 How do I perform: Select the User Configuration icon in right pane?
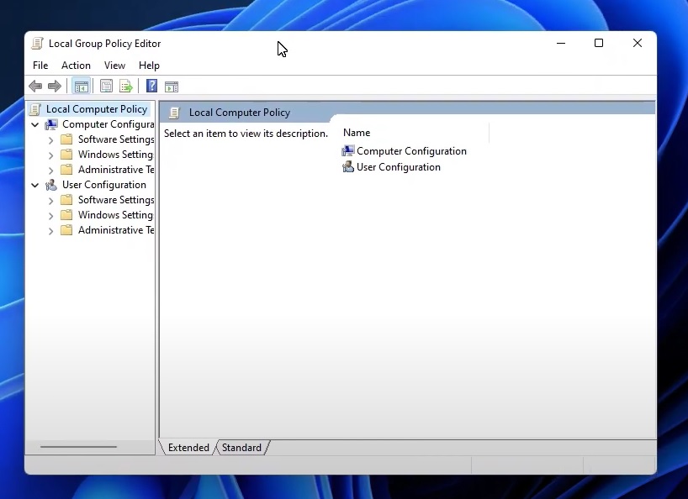pyautogui.click(x=348, y=167)
